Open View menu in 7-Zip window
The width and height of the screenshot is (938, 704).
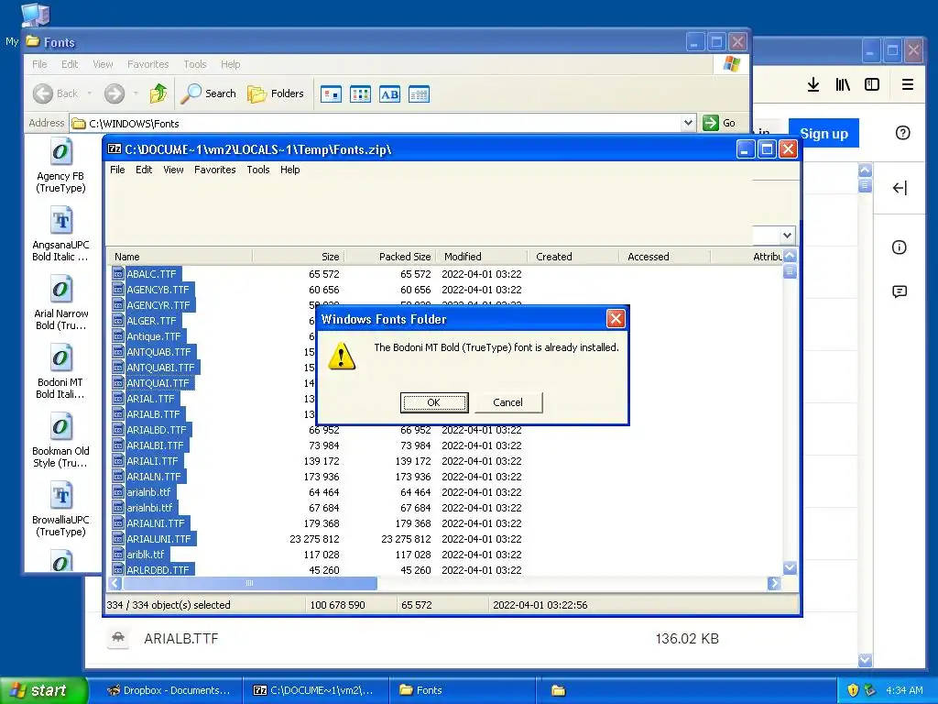[x=173, y=170]
